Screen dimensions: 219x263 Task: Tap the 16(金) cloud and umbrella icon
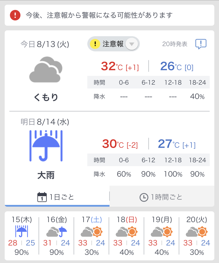pos(57,232)
